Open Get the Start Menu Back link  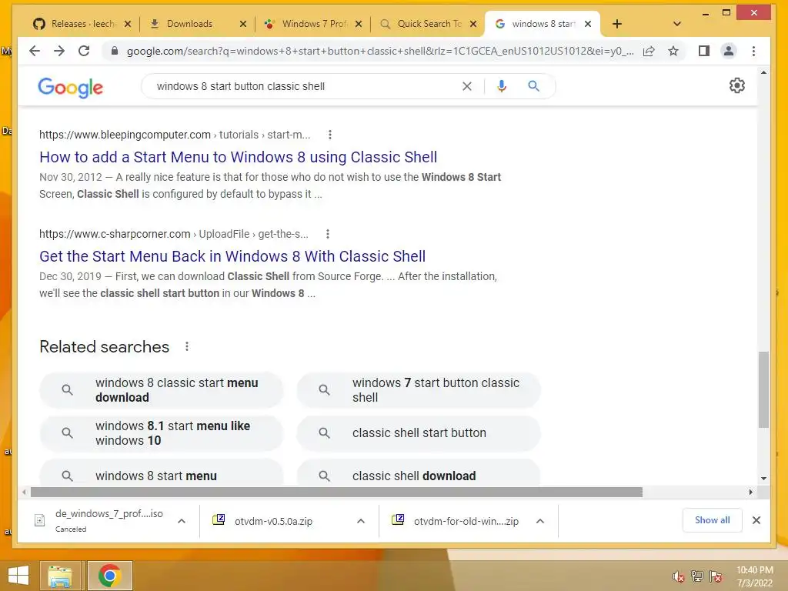(232, 256)
